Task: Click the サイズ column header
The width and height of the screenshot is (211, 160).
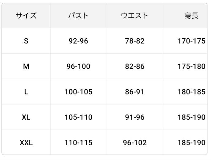Action: pos(26,16)
